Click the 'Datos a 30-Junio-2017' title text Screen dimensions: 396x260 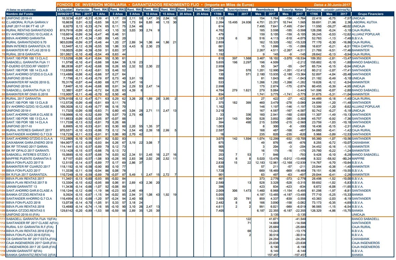[x=332, y=5]
